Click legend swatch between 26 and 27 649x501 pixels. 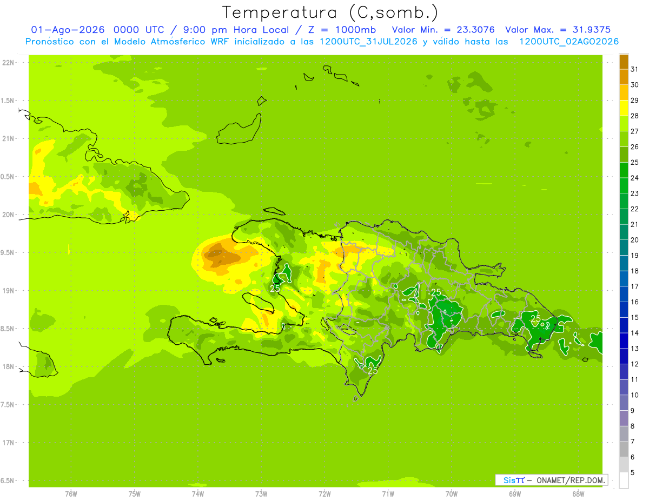tap(624, 139)
